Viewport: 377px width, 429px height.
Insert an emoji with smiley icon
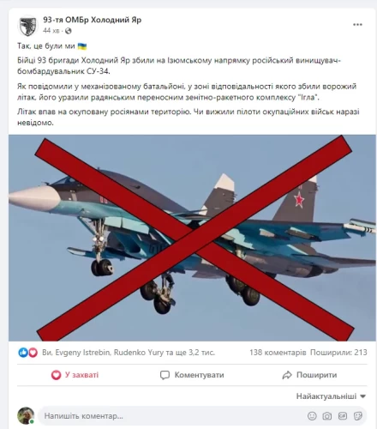pos(312,416)
